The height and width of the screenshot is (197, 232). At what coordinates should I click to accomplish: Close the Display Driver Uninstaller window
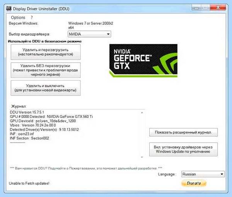click(x=218, y=7)
